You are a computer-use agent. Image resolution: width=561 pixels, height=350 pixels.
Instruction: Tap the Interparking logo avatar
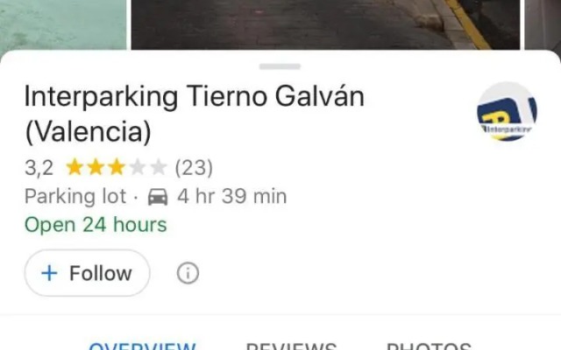[507, 111]
